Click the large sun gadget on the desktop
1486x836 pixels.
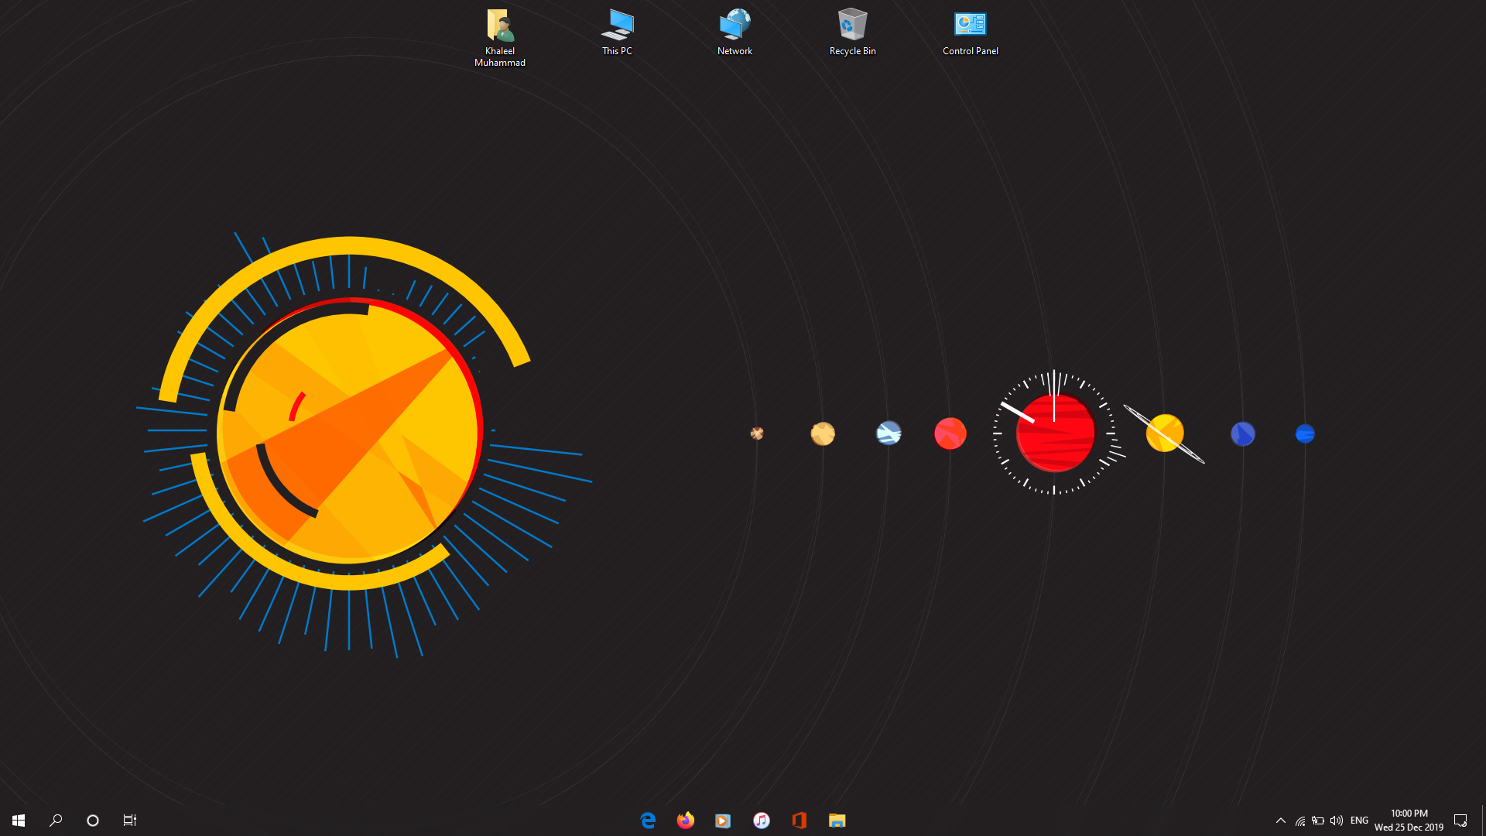350,430
